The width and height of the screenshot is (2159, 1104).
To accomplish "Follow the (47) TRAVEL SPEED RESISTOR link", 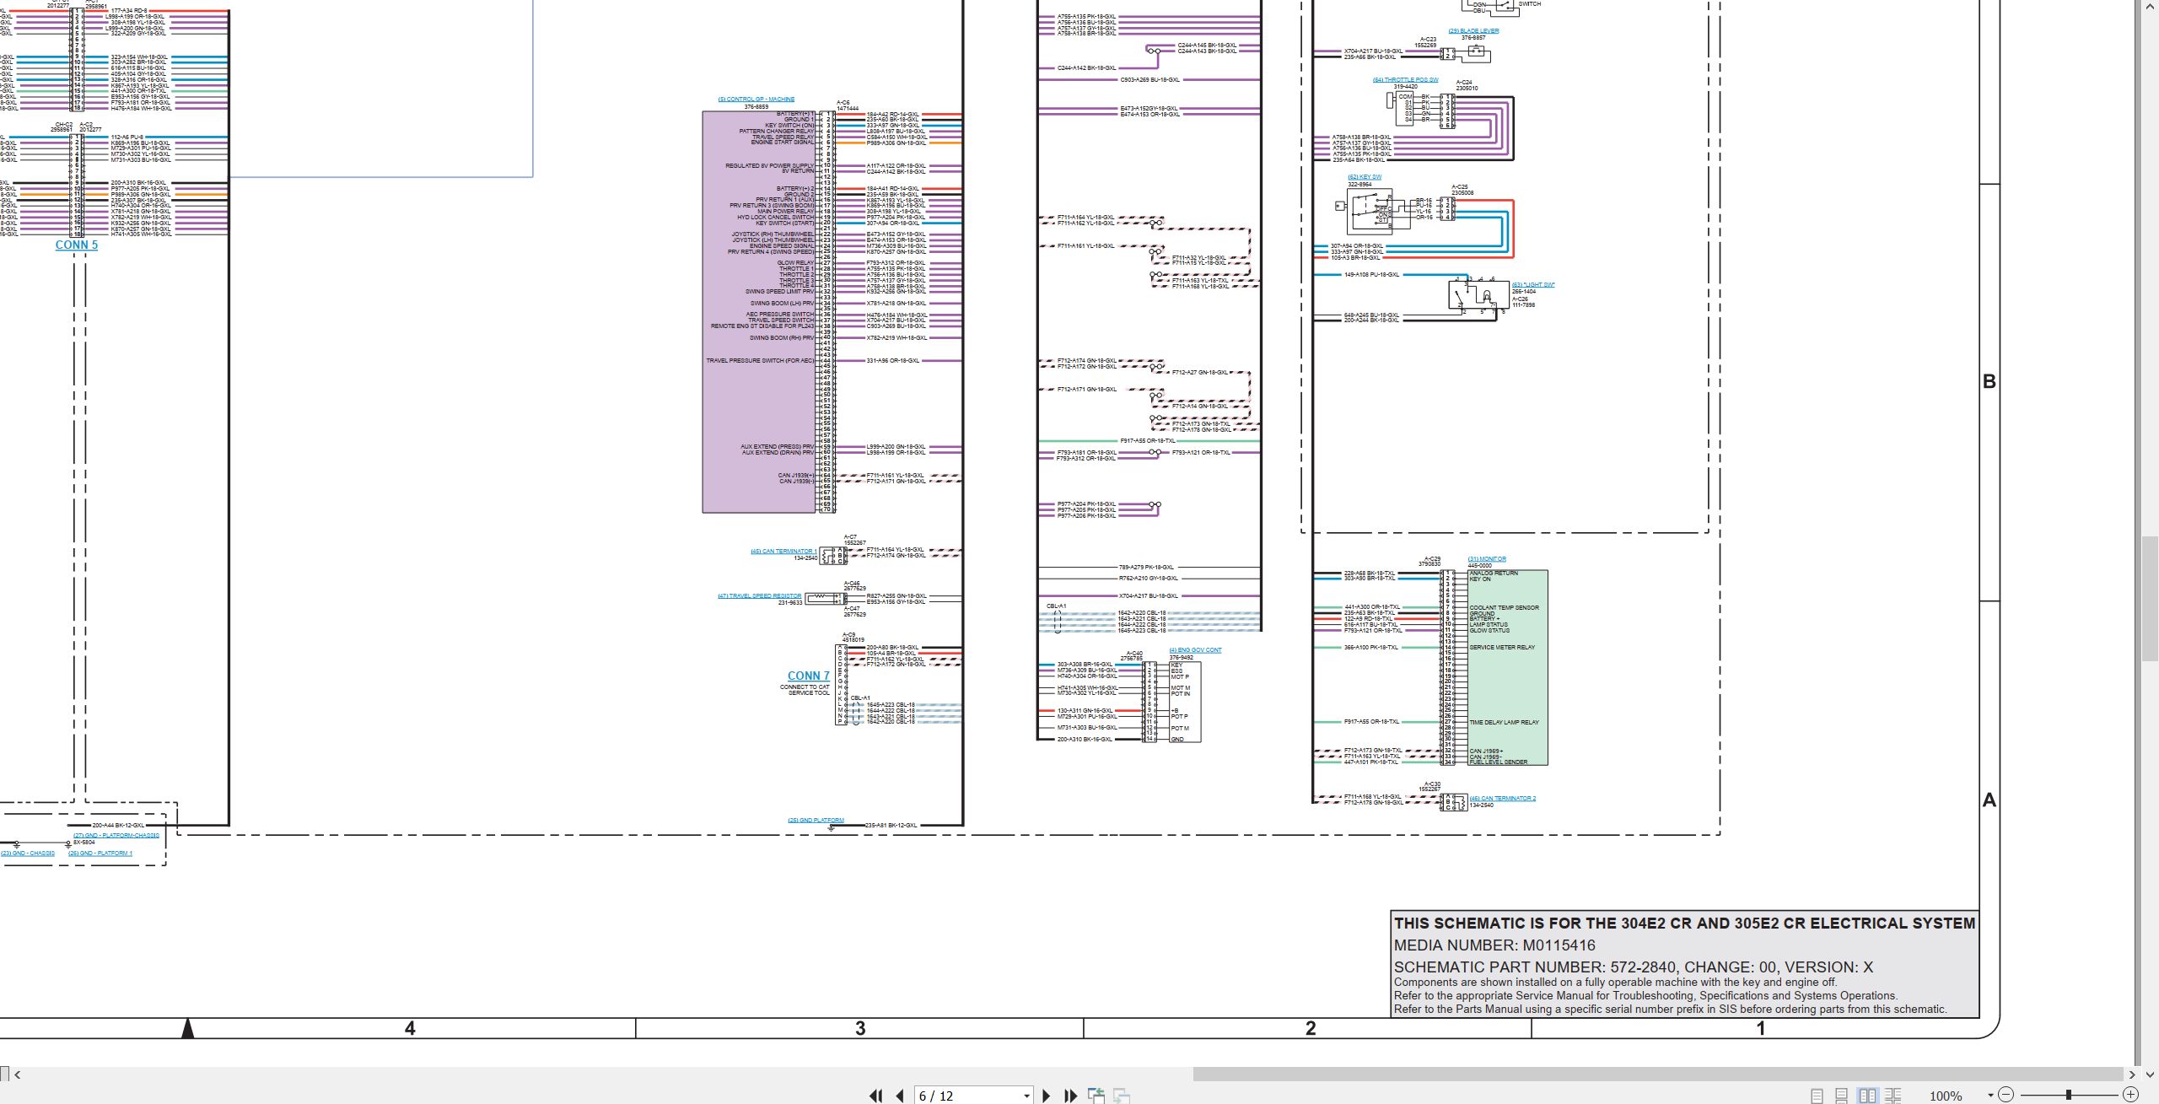I will [x=760, y=596].
